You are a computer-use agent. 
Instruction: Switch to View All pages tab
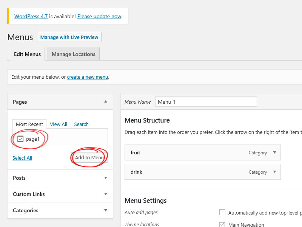pyautogui.click(x=59, y=124)
